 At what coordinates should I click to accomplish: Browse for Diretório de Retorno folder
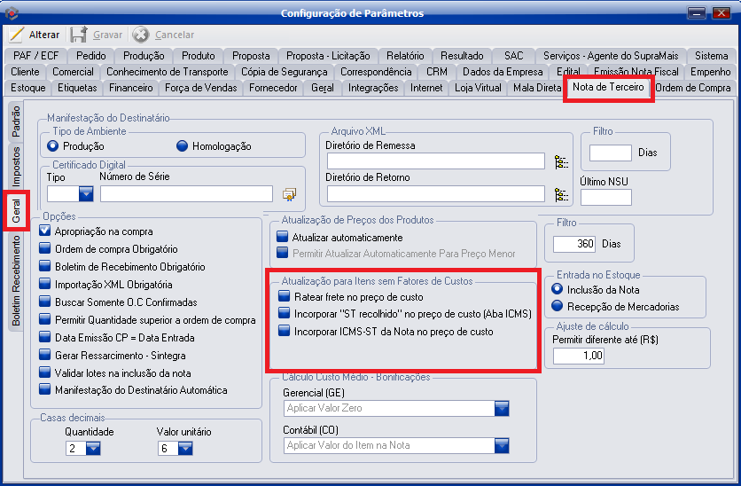(x=560, y=194)
